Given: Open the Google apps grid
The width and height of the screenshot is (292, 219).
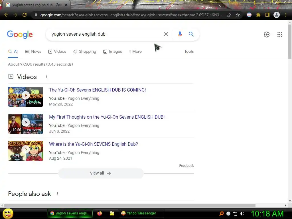Looking at the screenshot, I should tap(279, 35).
